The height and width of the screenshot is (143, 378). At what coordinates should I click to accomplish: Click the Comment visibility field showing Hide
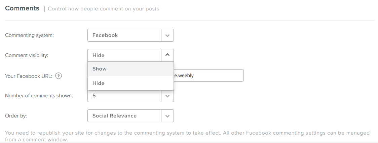124,55
